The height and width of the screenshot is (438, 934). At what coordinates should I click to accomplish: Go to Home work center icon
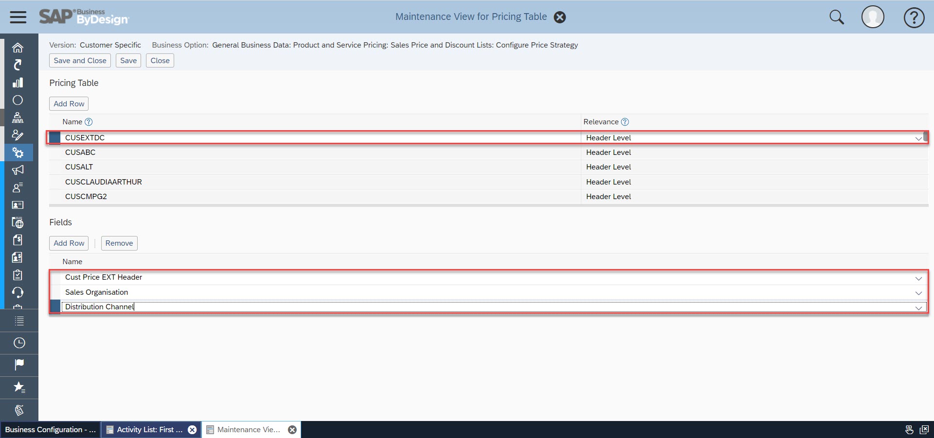(x=18, y=48)
